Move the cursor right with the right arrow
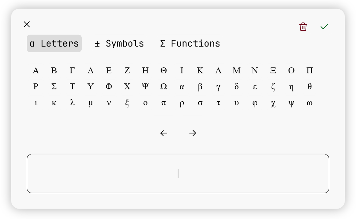This screenshot has height=219, width=356. [193, 133]
